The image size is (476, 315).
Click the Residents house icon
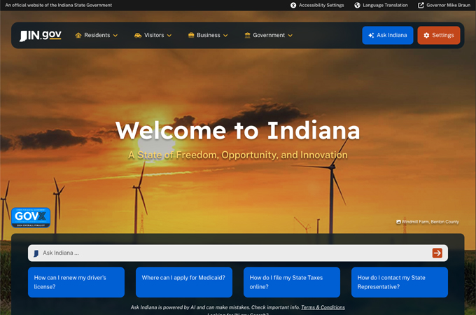(78, 35)
